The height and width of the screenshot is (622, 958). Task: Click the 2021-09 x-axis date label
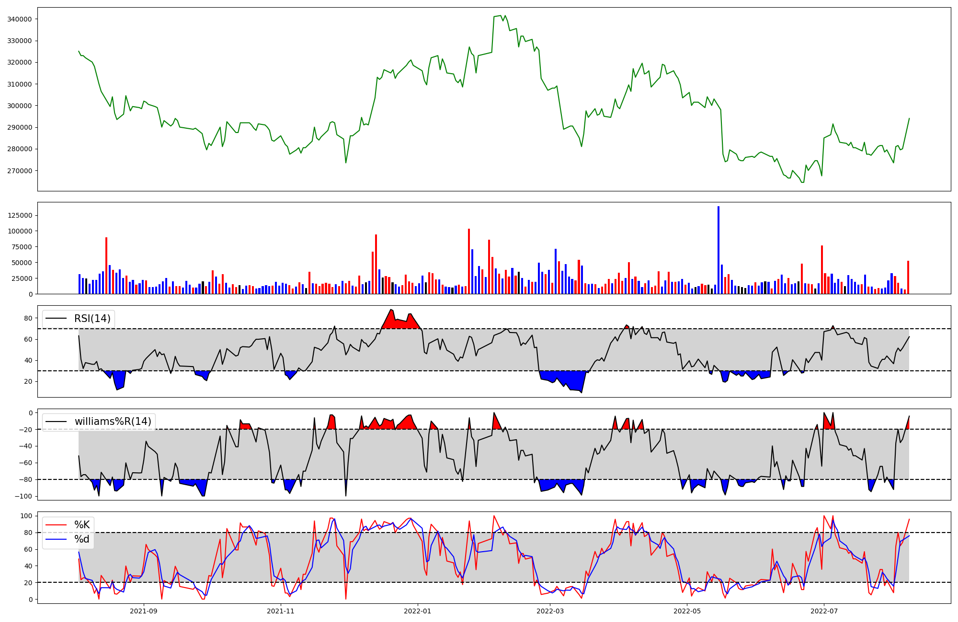pyautogui.click(x=144, y=611)
